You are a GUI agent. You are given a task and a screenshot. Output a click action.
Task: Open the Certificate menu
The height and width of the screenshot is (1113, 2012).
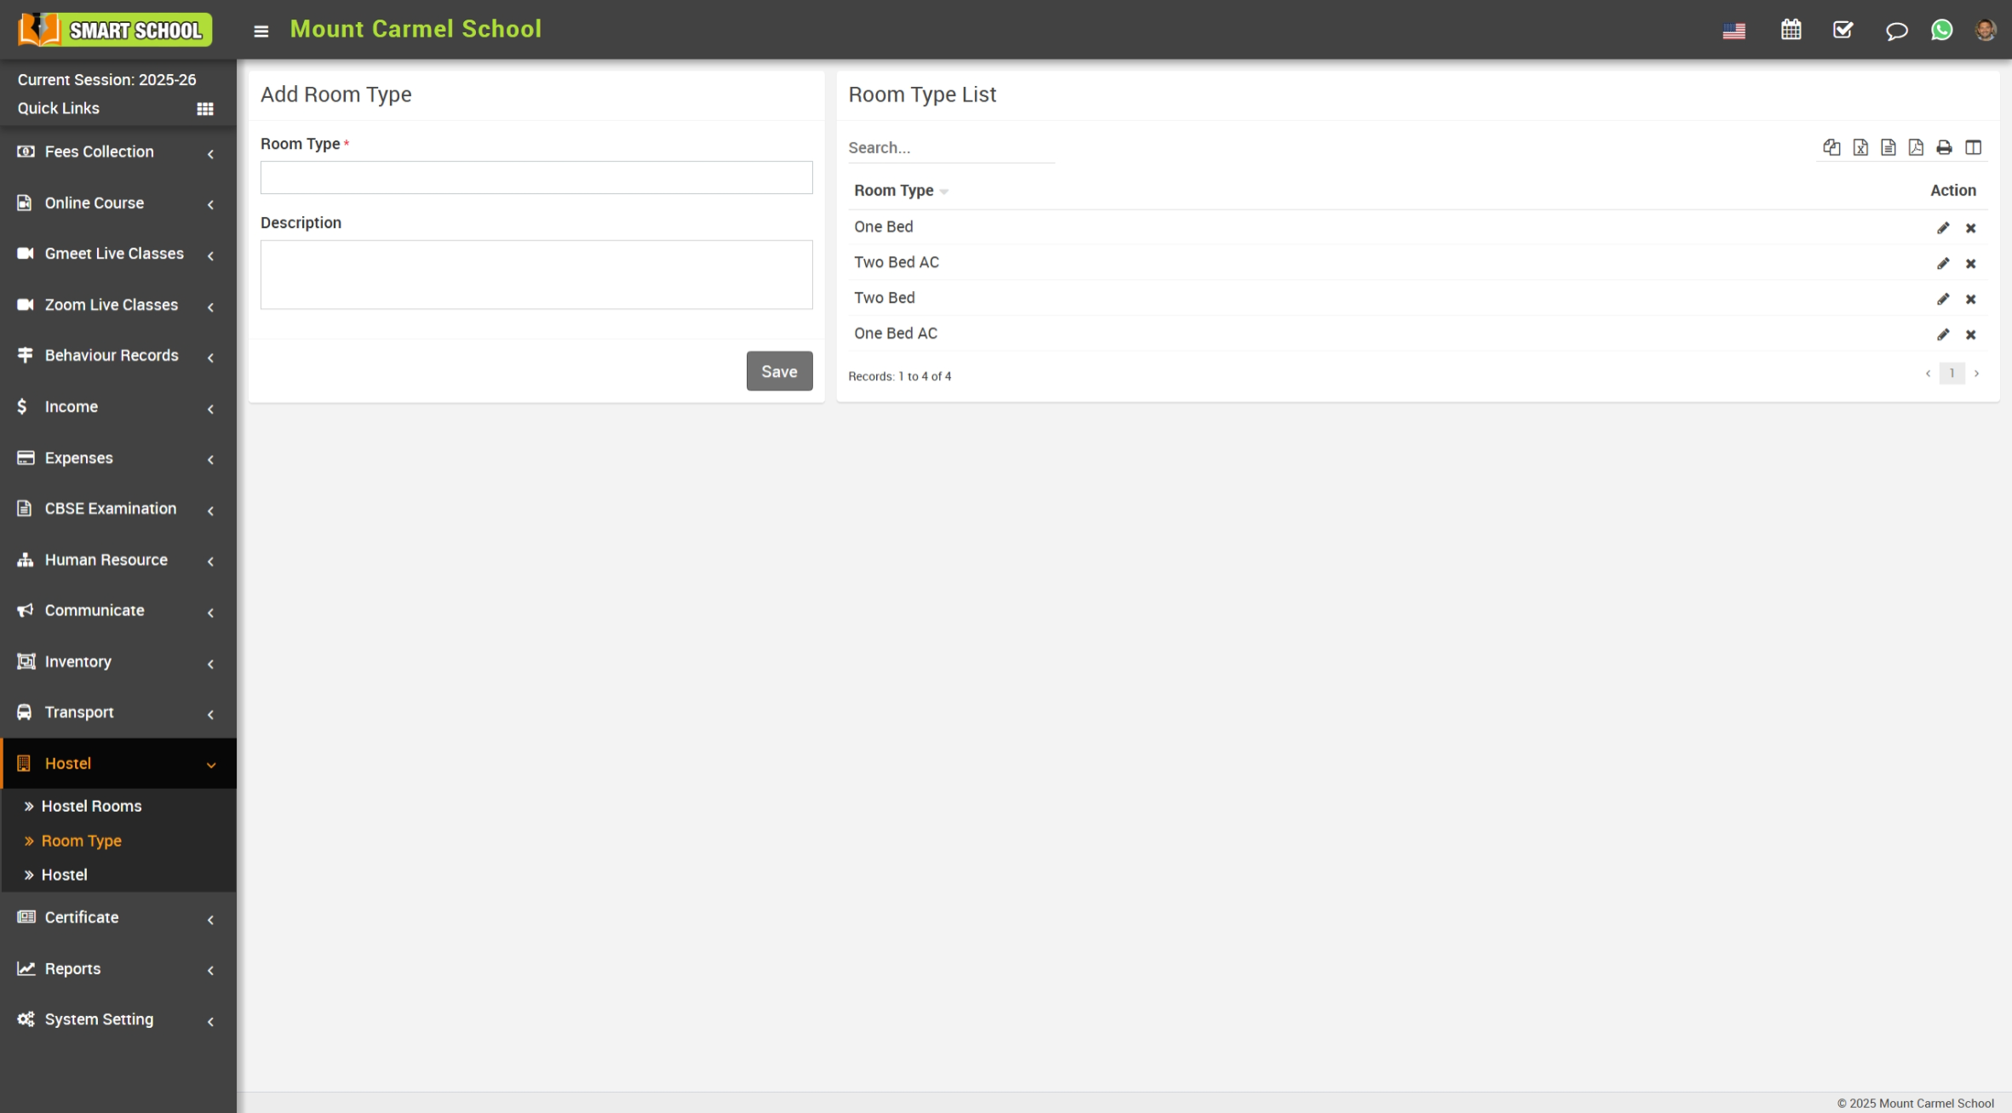(x=118, y=917)
